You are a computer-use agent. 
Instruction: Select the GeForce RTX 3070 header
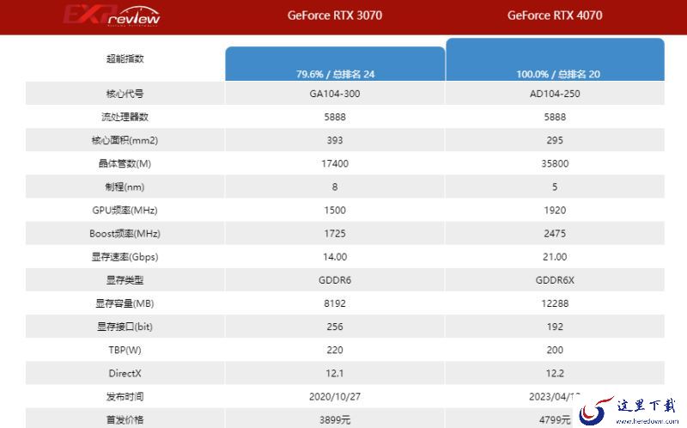point(335,15)
